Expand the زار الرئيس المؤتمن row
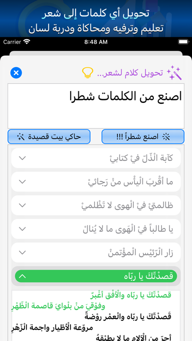 (x=96, y=252)
